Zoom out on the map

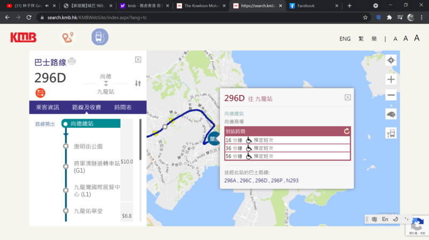pyautogui.click(x=391, y=96)
